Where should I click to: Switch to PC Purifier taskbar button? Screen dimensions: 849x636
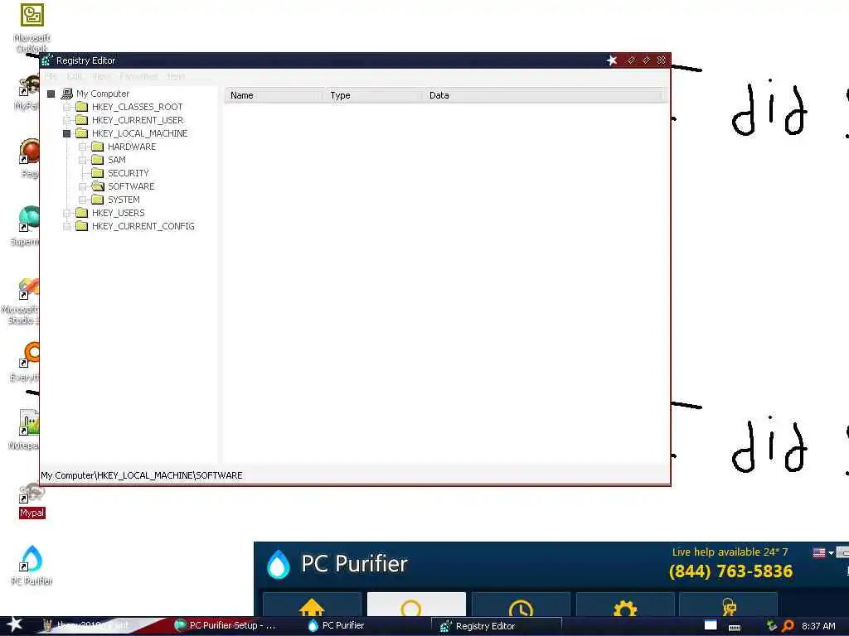pyautogui.click(x=342, y=626)
